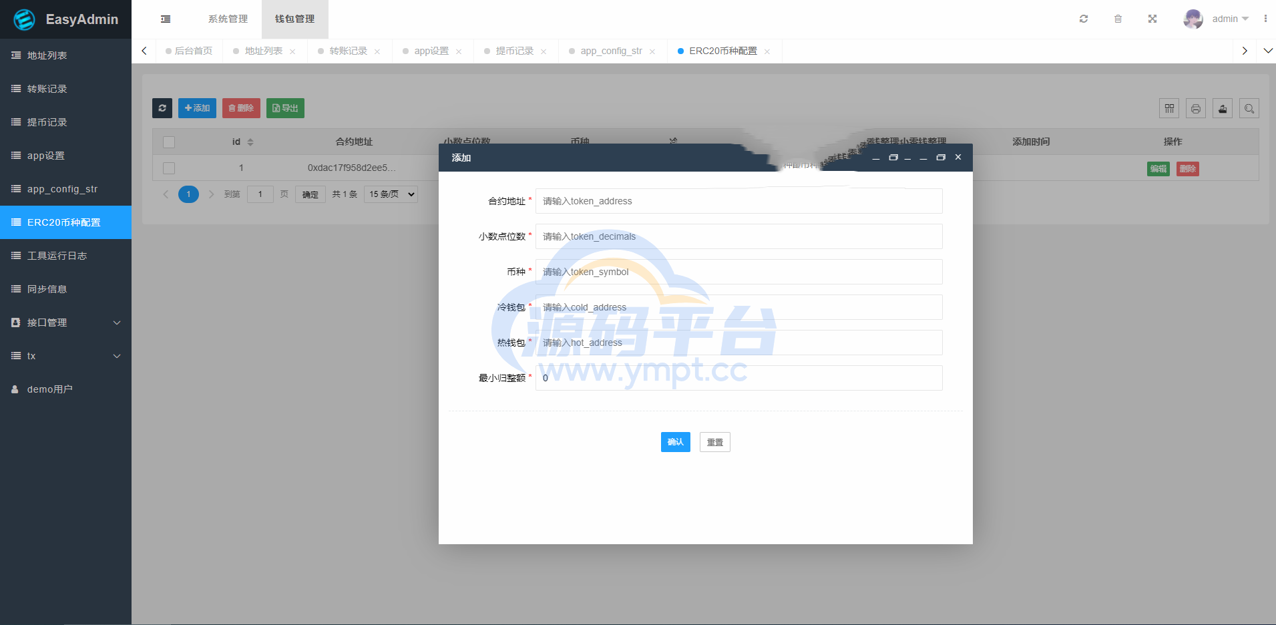Open the tab operations dropdown chevron
Viewport: 1276px width, 625px height.
1267,51
